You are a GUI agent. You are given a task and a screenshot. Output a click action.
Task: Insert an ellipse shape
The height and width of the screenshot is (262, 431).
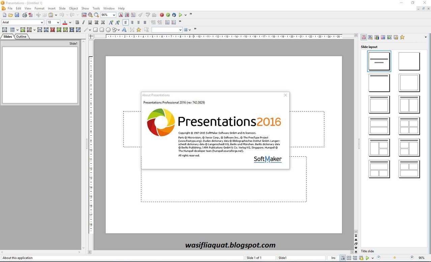point(108,30)
